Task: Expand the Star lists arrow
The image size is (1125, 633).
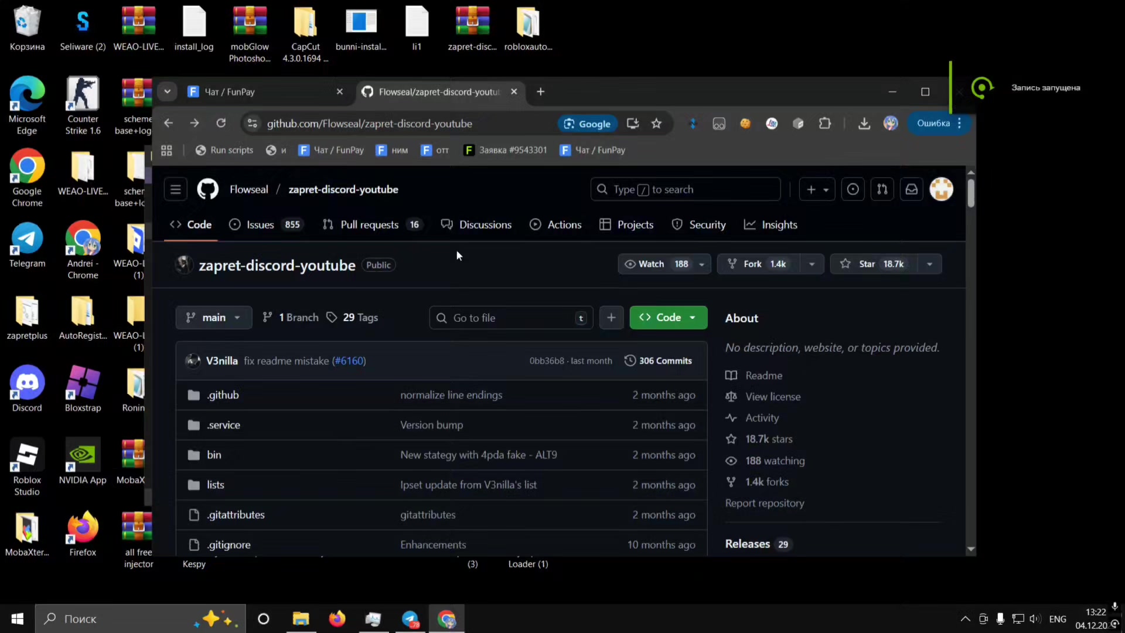Action: click(930, 264)
